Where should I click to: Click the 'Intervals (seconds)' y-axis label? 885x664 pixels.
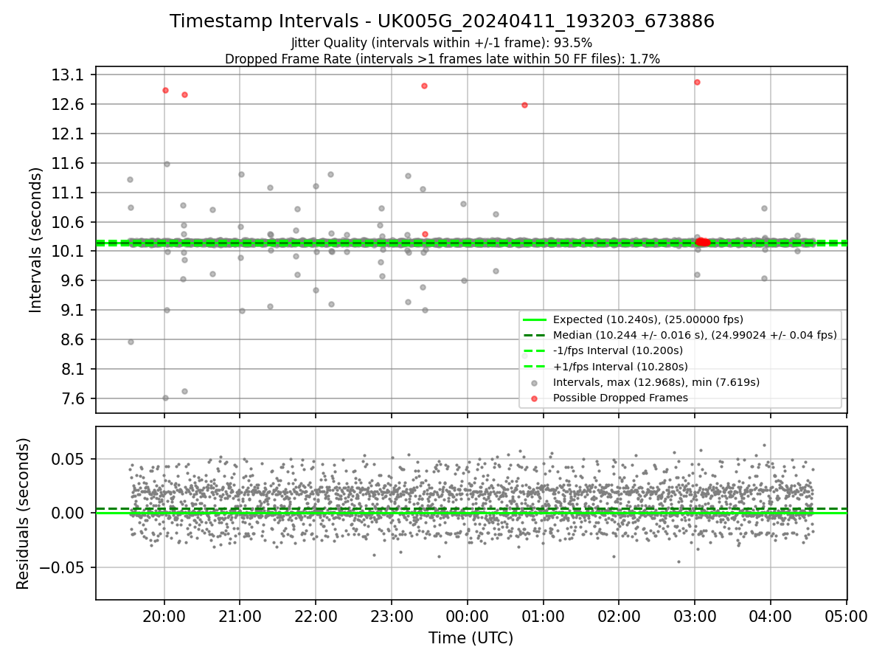(x=37, y=240)
